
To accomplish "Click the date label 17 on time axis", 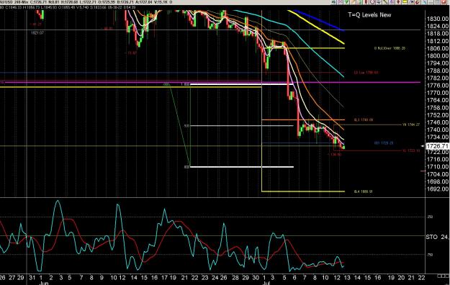I will click(164, 278).
